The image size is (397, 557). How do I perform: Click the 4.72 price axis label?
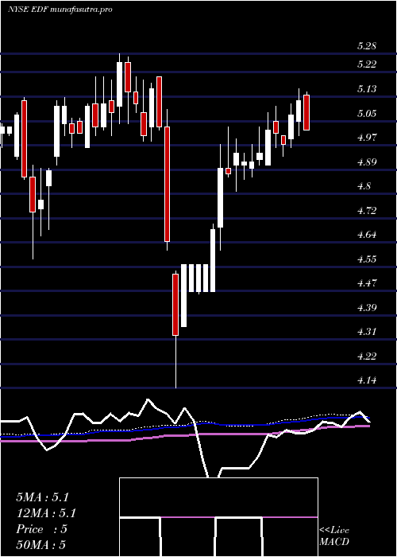tap(367, 211)
